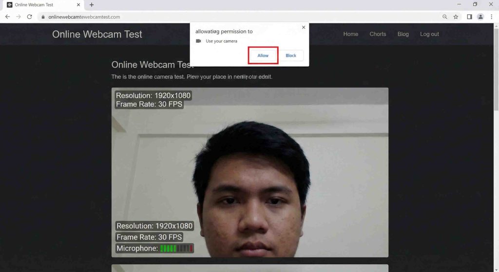Click the browser forward arrow
This screenshot has width=499, height=272.
[x=19, y=17]
